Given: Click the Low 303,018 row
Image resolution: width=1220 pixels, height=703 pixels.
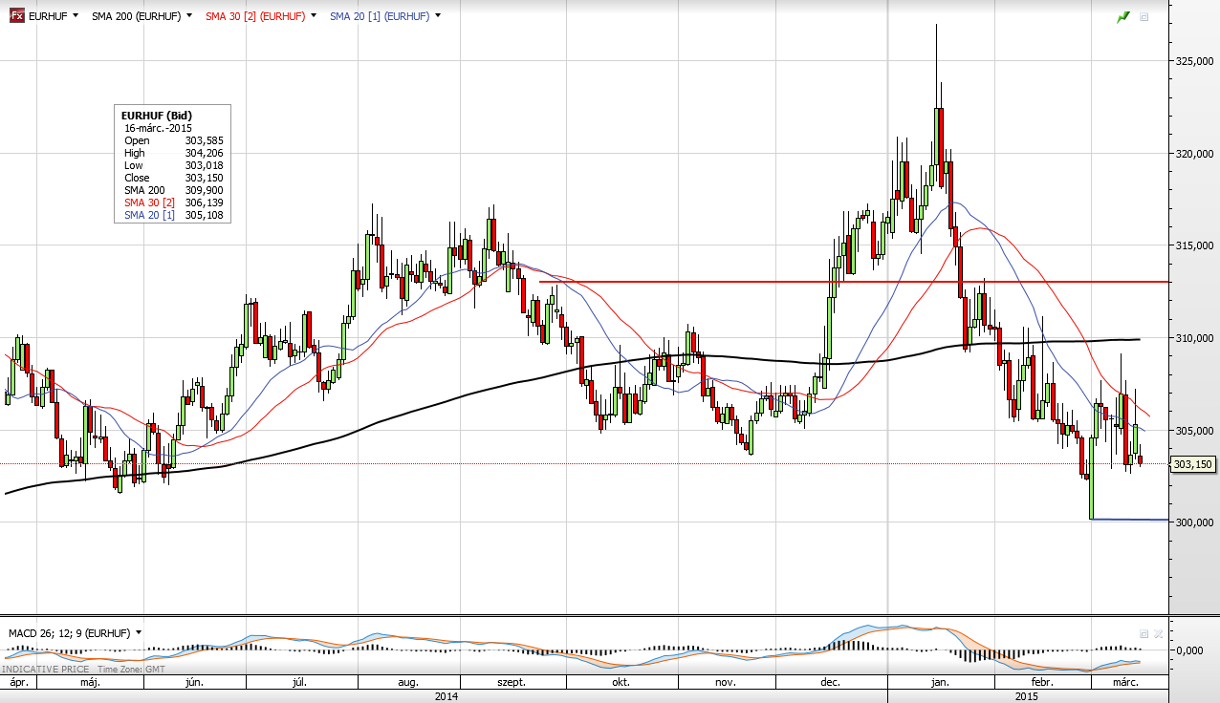Looking at the screenshot, I should 173,165.
